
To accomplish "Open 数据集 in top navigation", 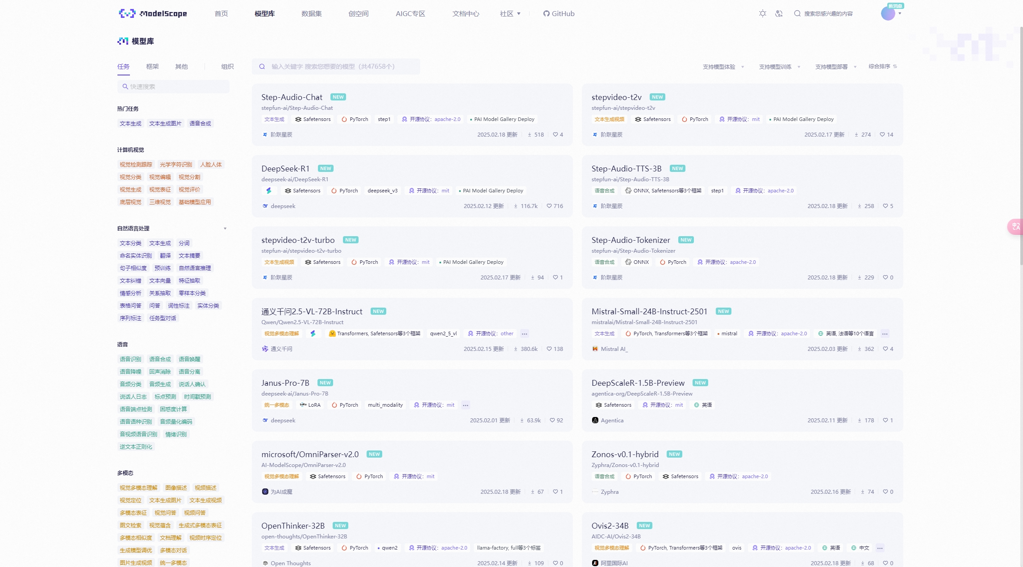I will tap(312, 13).
